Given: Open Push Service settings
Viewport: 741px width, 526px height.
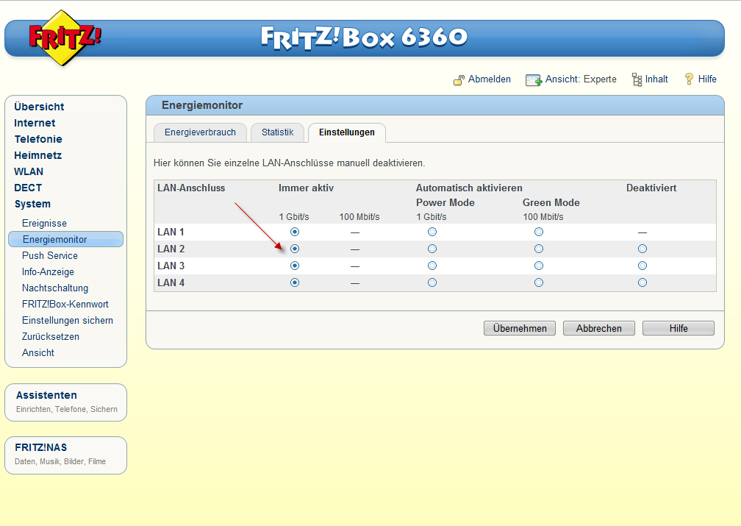Looking at the screenshot, I should click(x=50, y=255).
